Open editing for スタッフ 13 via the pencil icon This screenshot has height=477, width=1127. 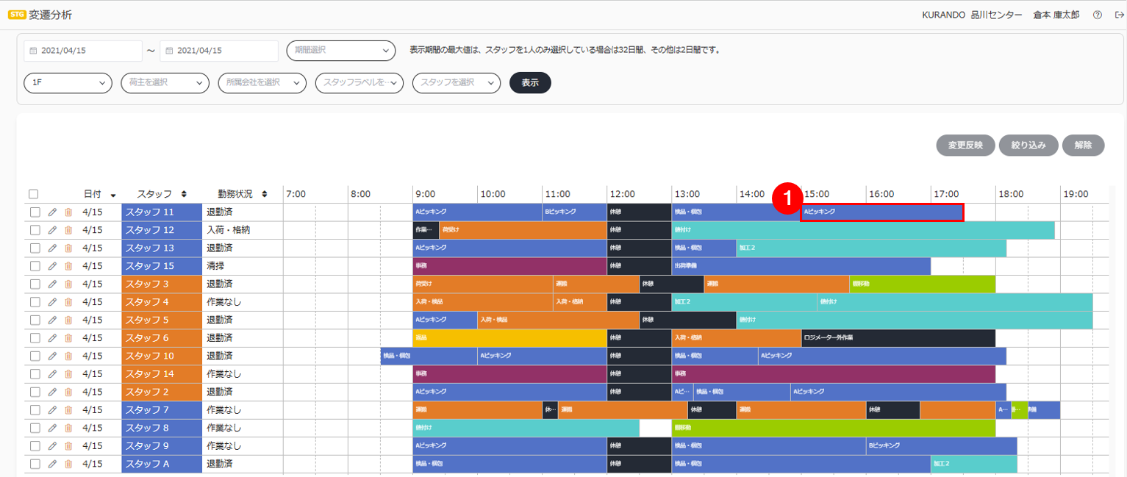(x=52, y=248)
